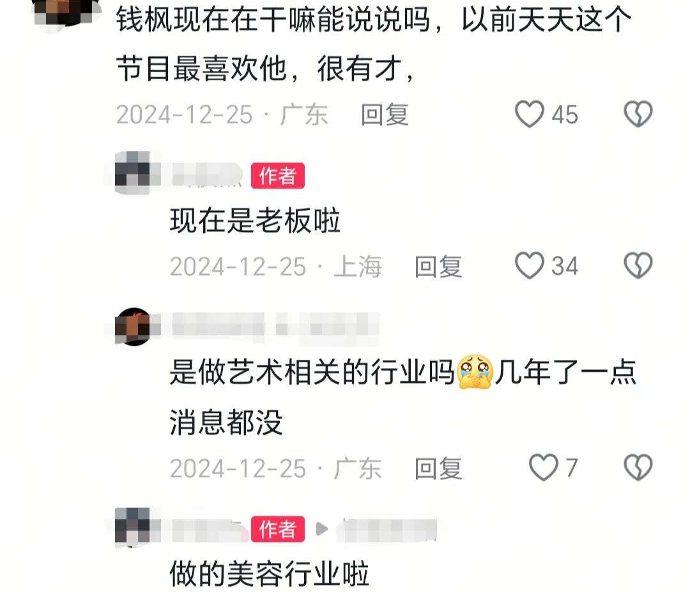Viewport: 690px width, 595px height.
Task: Like the comment with 7 likes
Action: 544,467
